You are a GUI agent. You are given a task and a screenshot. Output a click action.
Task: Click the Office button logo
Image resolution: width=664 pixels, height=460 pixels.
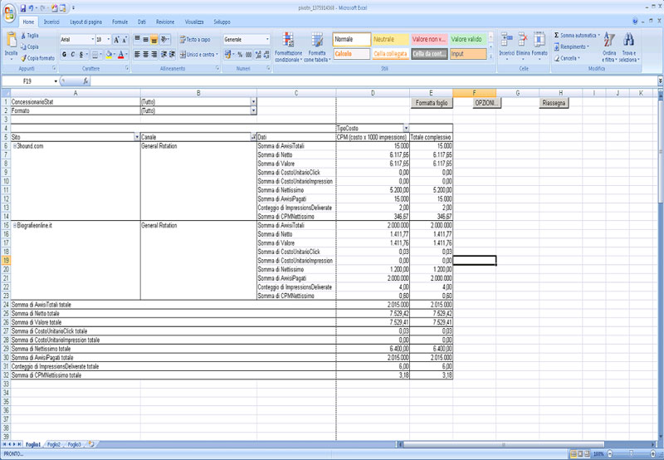click(x=7, y=8)
